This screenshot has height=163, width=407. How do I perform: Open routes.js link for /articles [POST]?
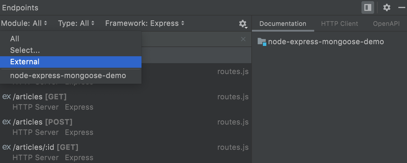click(233, 122)
